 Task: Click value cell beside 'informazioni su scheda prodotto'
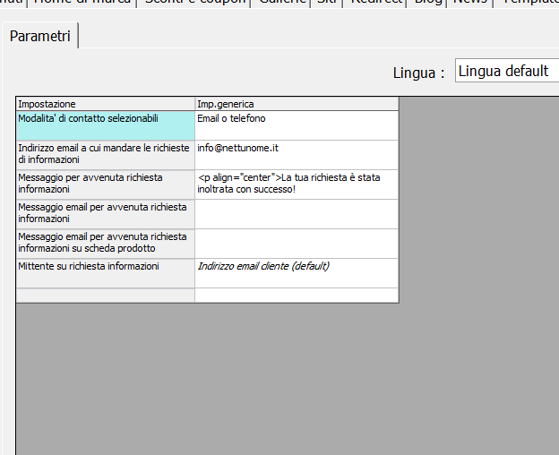pyautogui.click(x=297, y=244)
